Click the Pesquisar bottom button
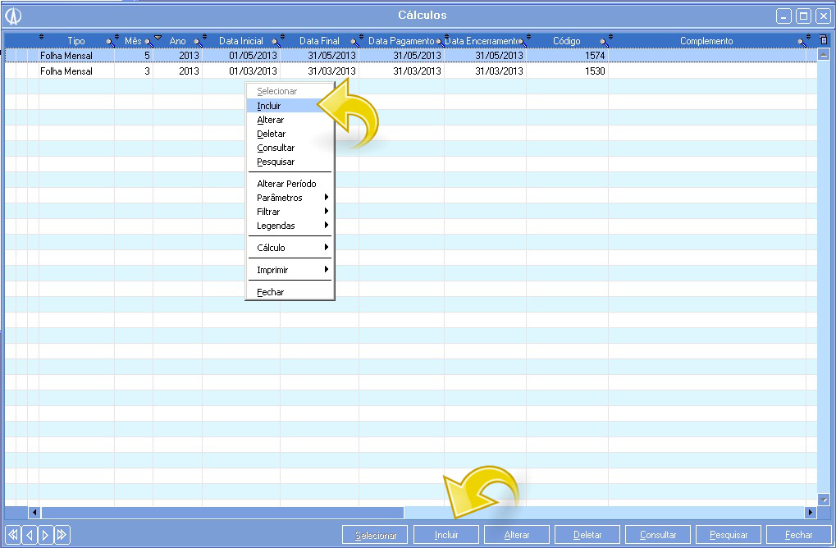The image size is (836, 548). tap(729, 535)
